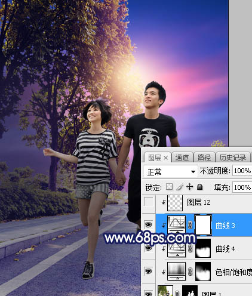
Task: Click the 填充 fill value field
Action: [x=242, y=187]
